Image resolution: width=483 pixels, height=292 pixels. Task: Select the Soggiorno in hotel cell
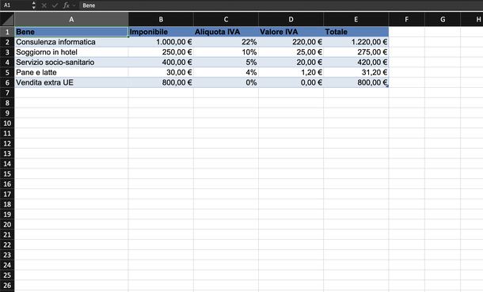pyautogui.click(x=71, y=52)
